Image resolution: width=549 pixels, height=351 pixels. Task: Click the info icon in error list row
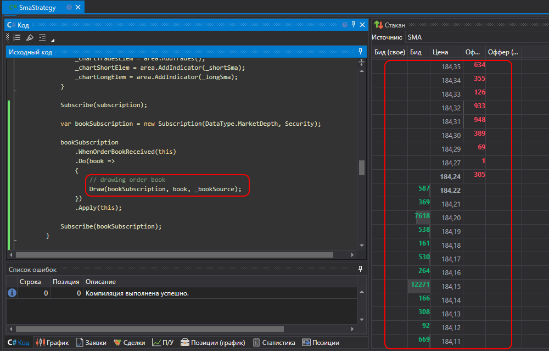pyautogui.click(x=12, y=293)
